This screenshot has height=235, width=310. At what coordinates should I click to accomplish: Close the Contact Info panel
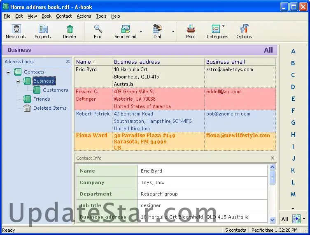point(273,158)
